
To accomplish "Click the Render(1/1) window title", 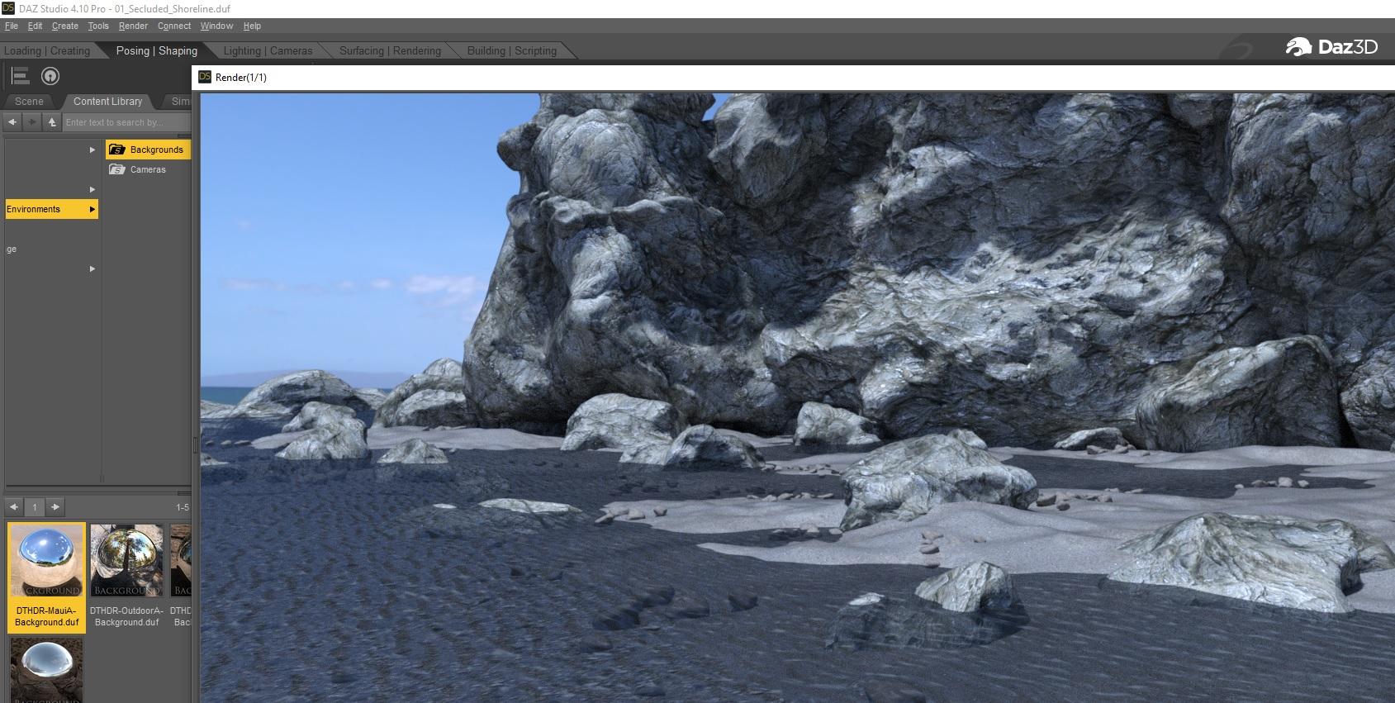I will coord(241,78).
